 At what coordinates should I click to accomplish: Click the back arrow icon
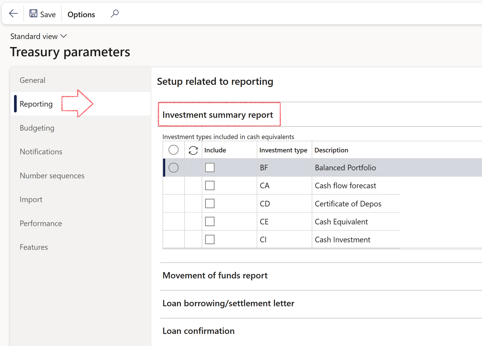(x=13, y=14)
